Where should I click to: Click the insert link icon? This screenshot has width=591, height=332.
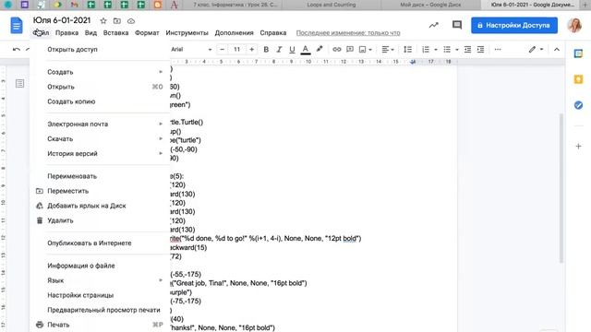336,49
